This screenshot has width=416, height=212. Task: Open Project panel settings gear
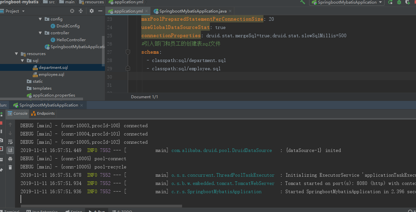[x=92, y=11]
